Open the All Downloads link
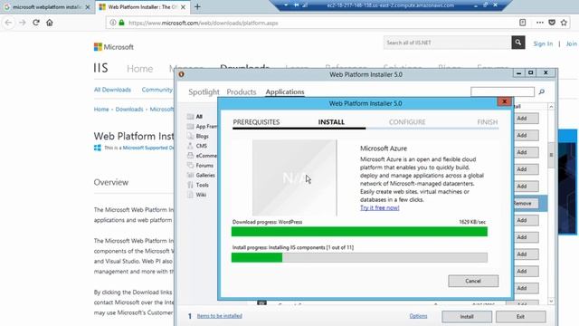 112,90
